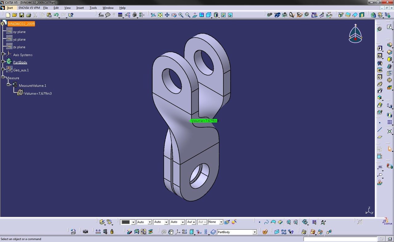Click the Pad tool icon
The width and height of the screenshot is (394, 242).
pyautogui.click(x=380, y=49)
